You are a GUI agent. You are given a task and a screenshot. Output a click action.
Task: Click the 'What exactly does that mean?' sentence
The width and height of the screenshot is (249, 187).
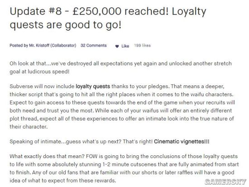point(47,156)
